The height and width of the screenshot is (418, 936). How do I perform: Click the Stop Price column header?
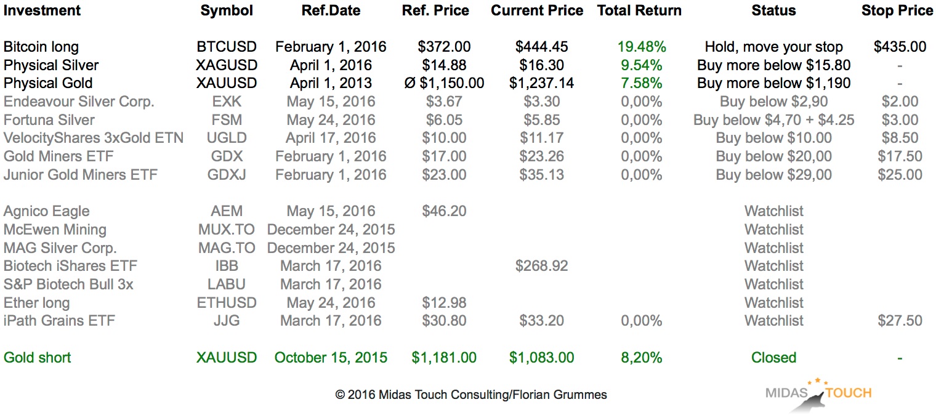coord(897,10)
